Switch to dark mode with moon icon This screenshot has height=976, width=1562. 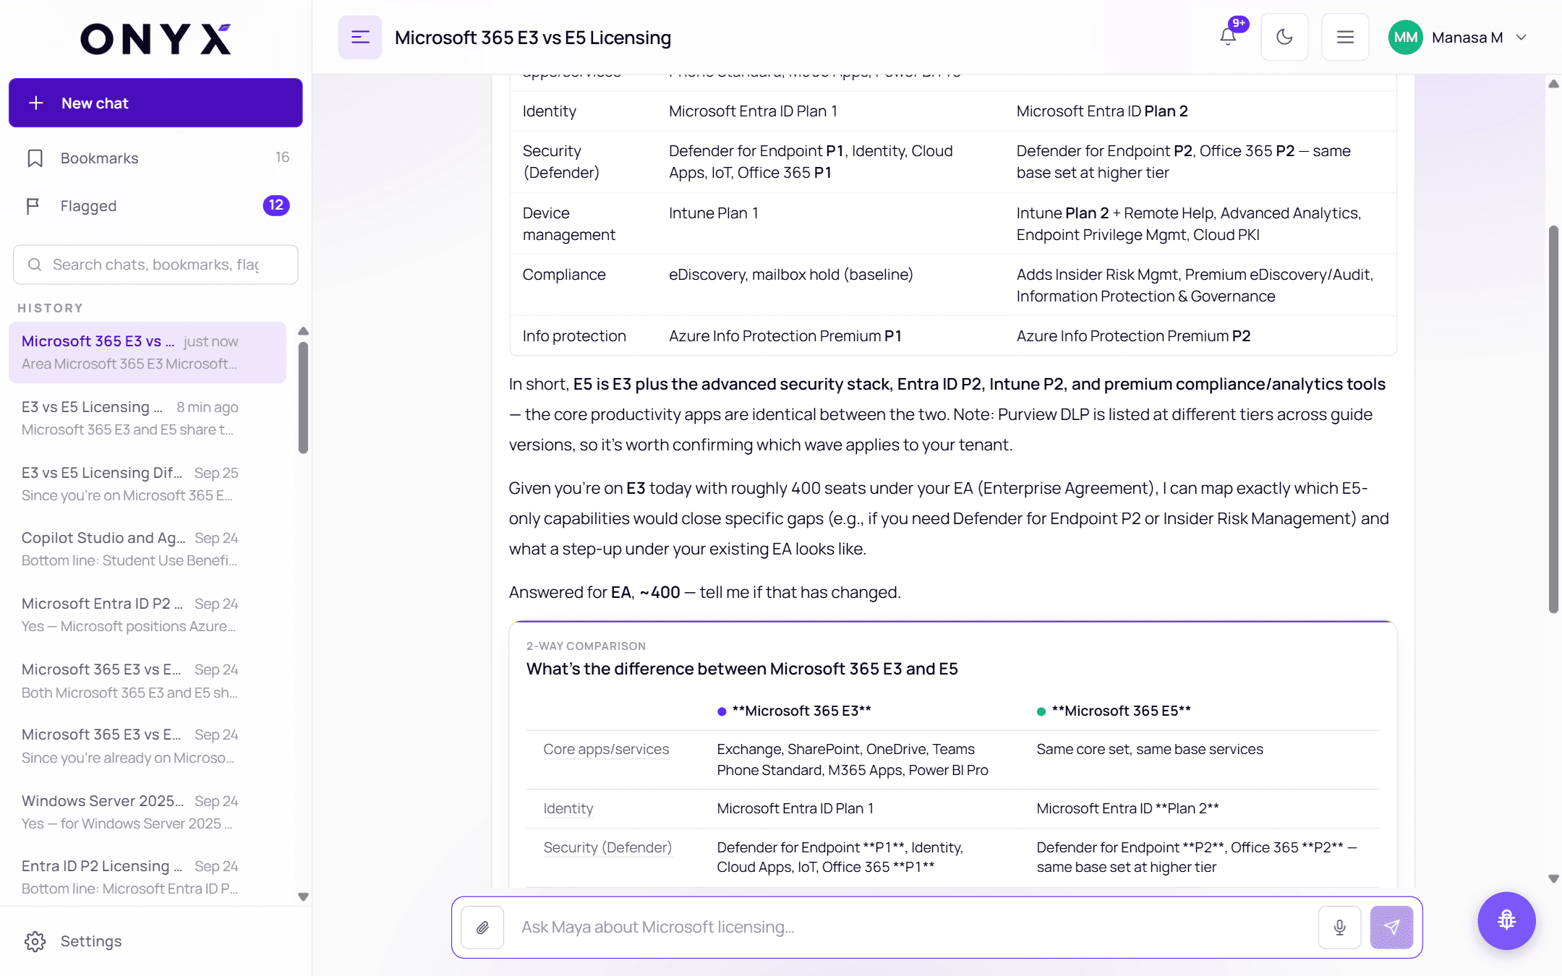click(1284, 37)
